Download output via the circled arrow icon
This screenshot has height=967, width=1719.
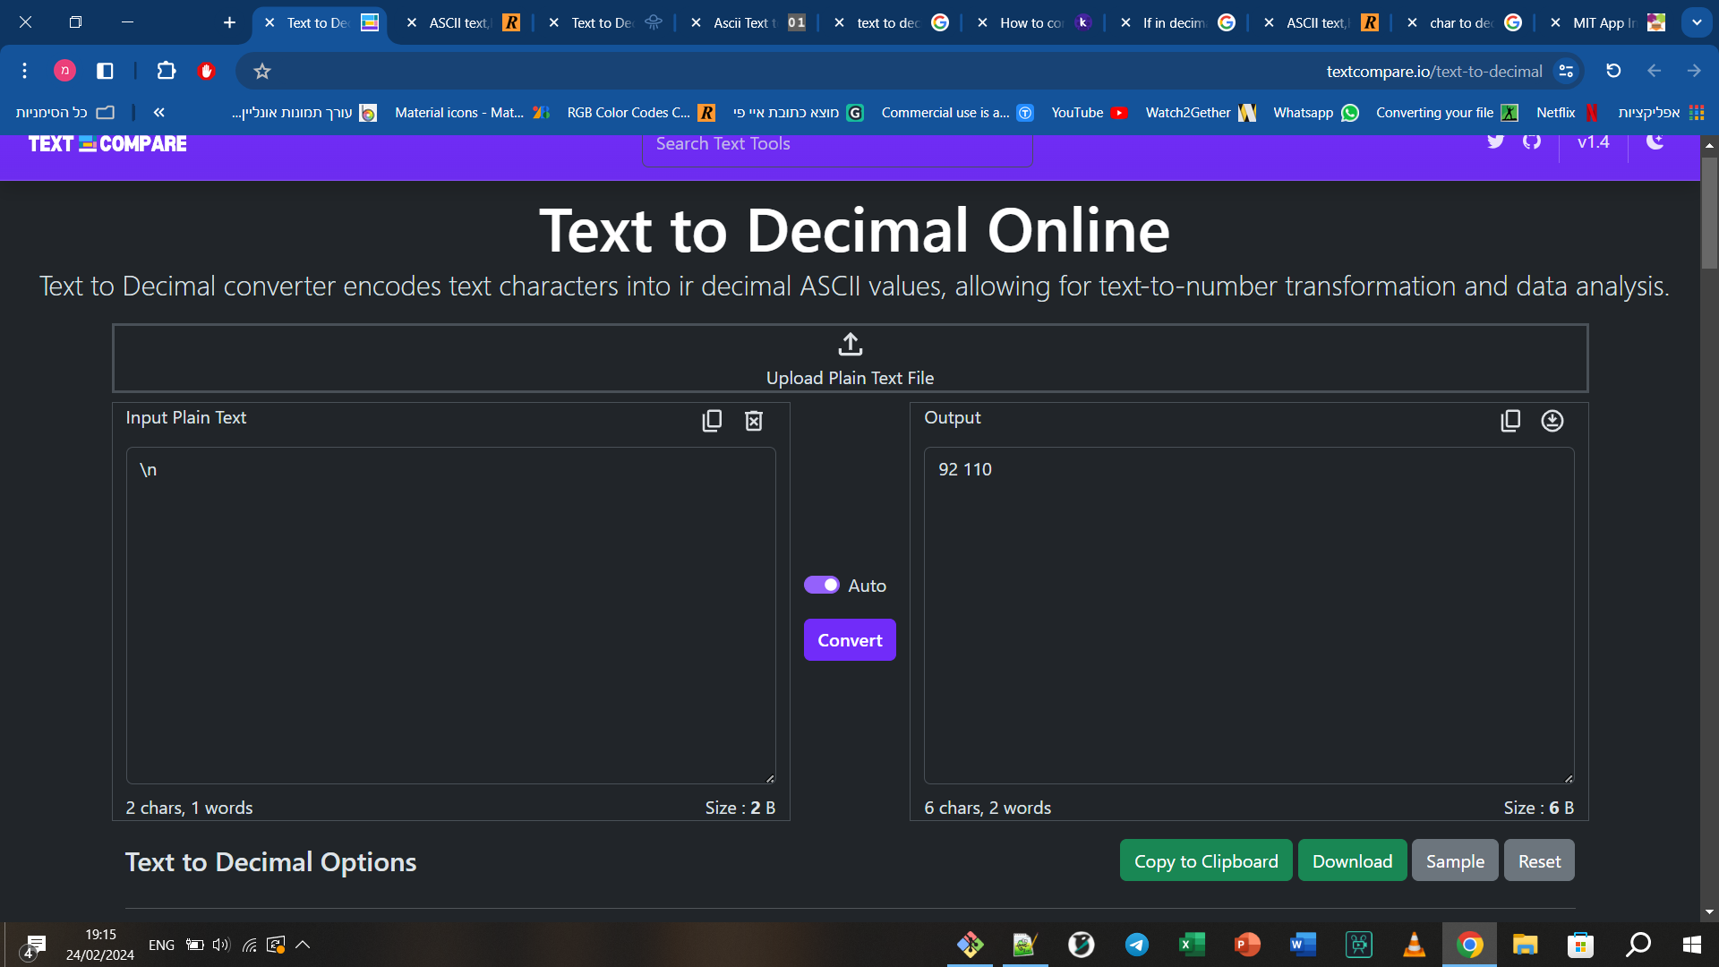1552,421
